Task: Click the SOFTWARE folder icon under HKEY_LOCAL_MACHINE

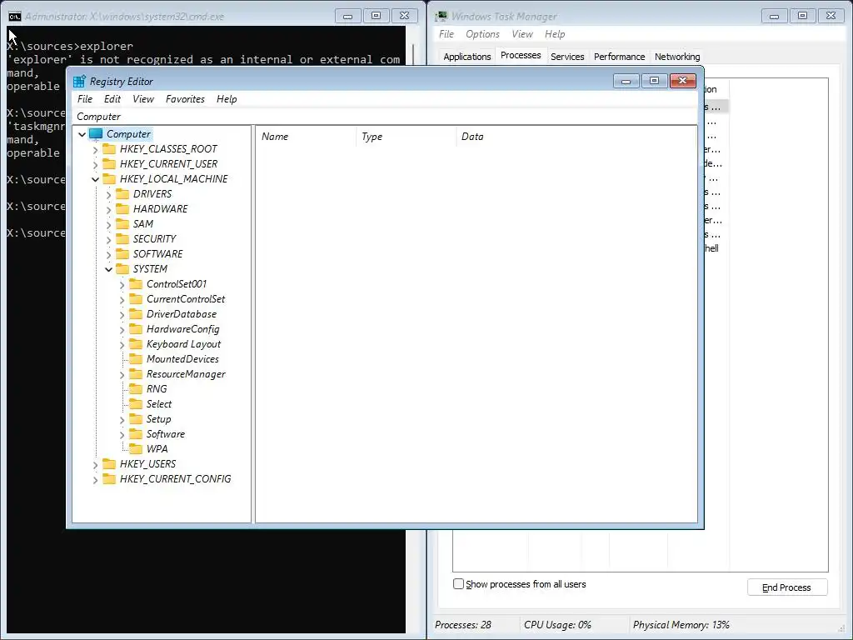Action: [x=122, y=253]
